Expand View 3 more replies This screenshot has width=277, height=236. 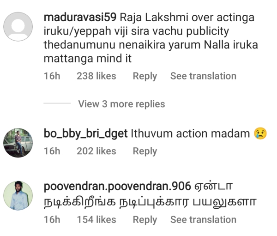[x=121, y=104]
